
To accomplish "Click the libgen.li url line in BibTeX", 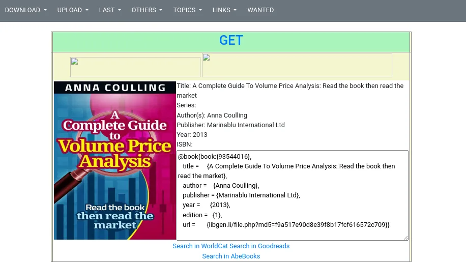I will [286, 224].
